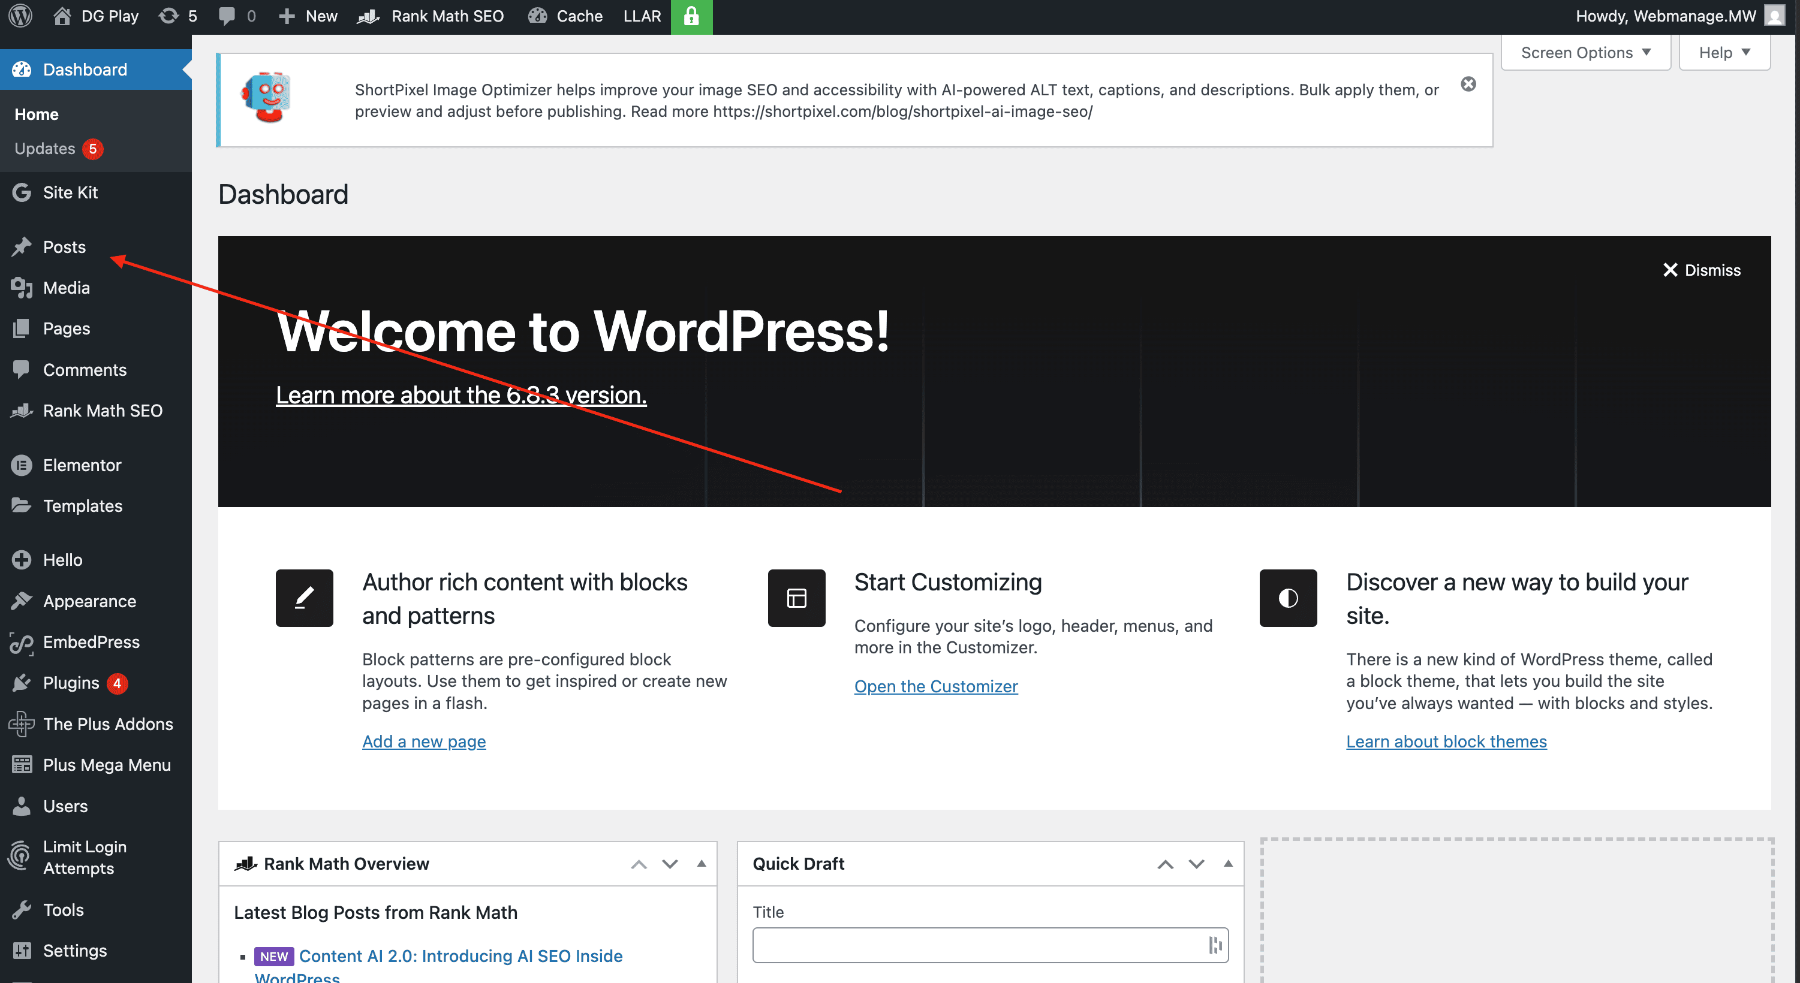Click the Users icon in the sidebar
The width and height of the screenshot is (1800, 983).
(x=21, y=806)
